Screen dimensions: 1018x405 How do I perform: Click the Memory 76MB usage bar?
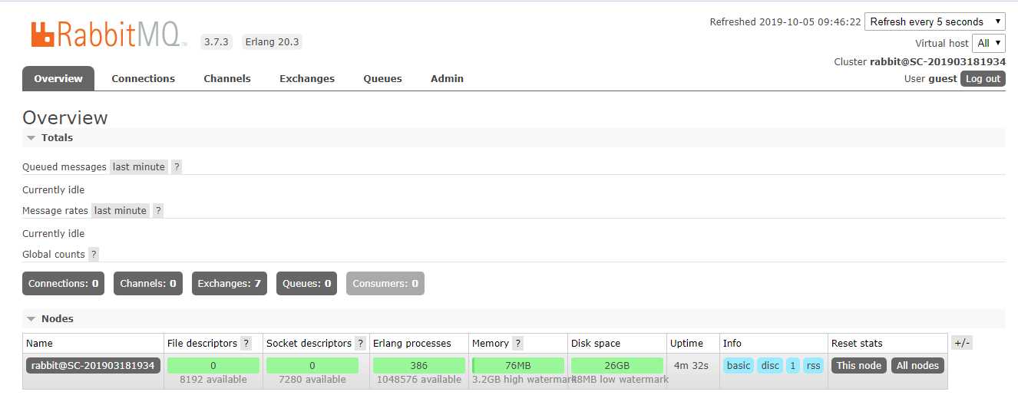pos(518,365)
